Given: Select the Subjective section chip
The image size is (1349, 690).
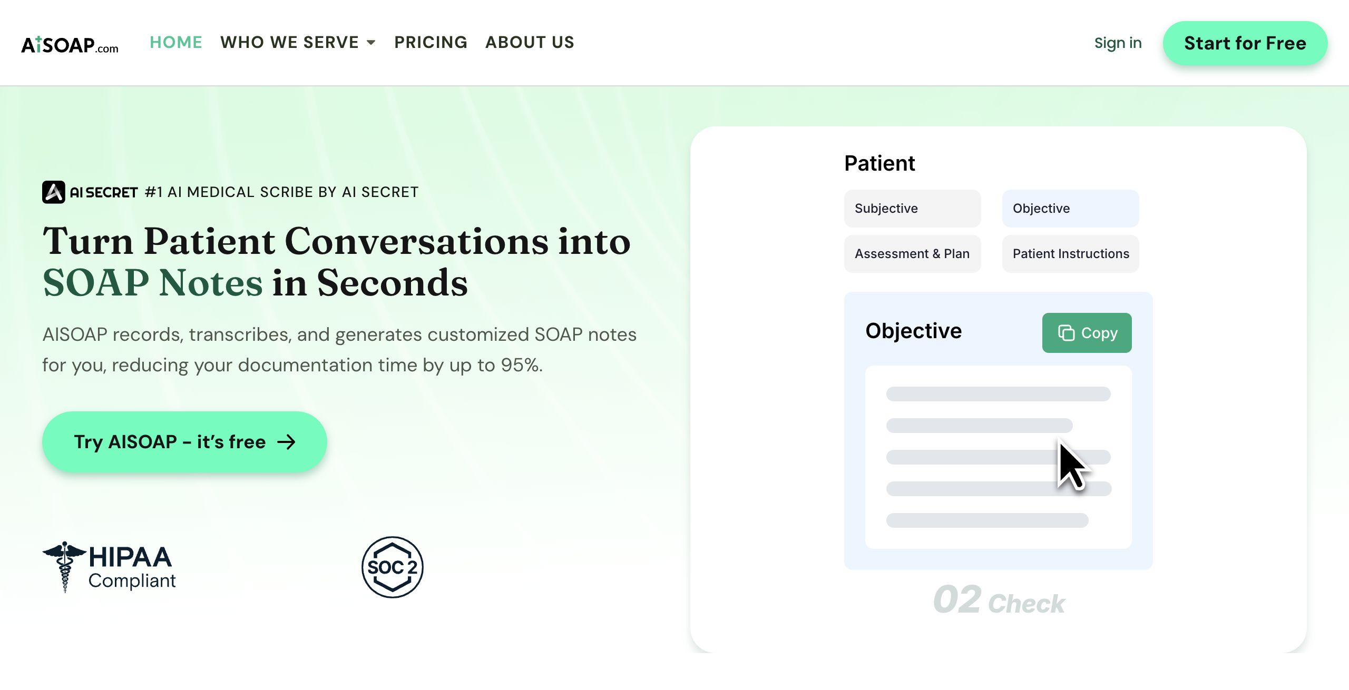Looking at the screenshot, I should coord(913,209).
